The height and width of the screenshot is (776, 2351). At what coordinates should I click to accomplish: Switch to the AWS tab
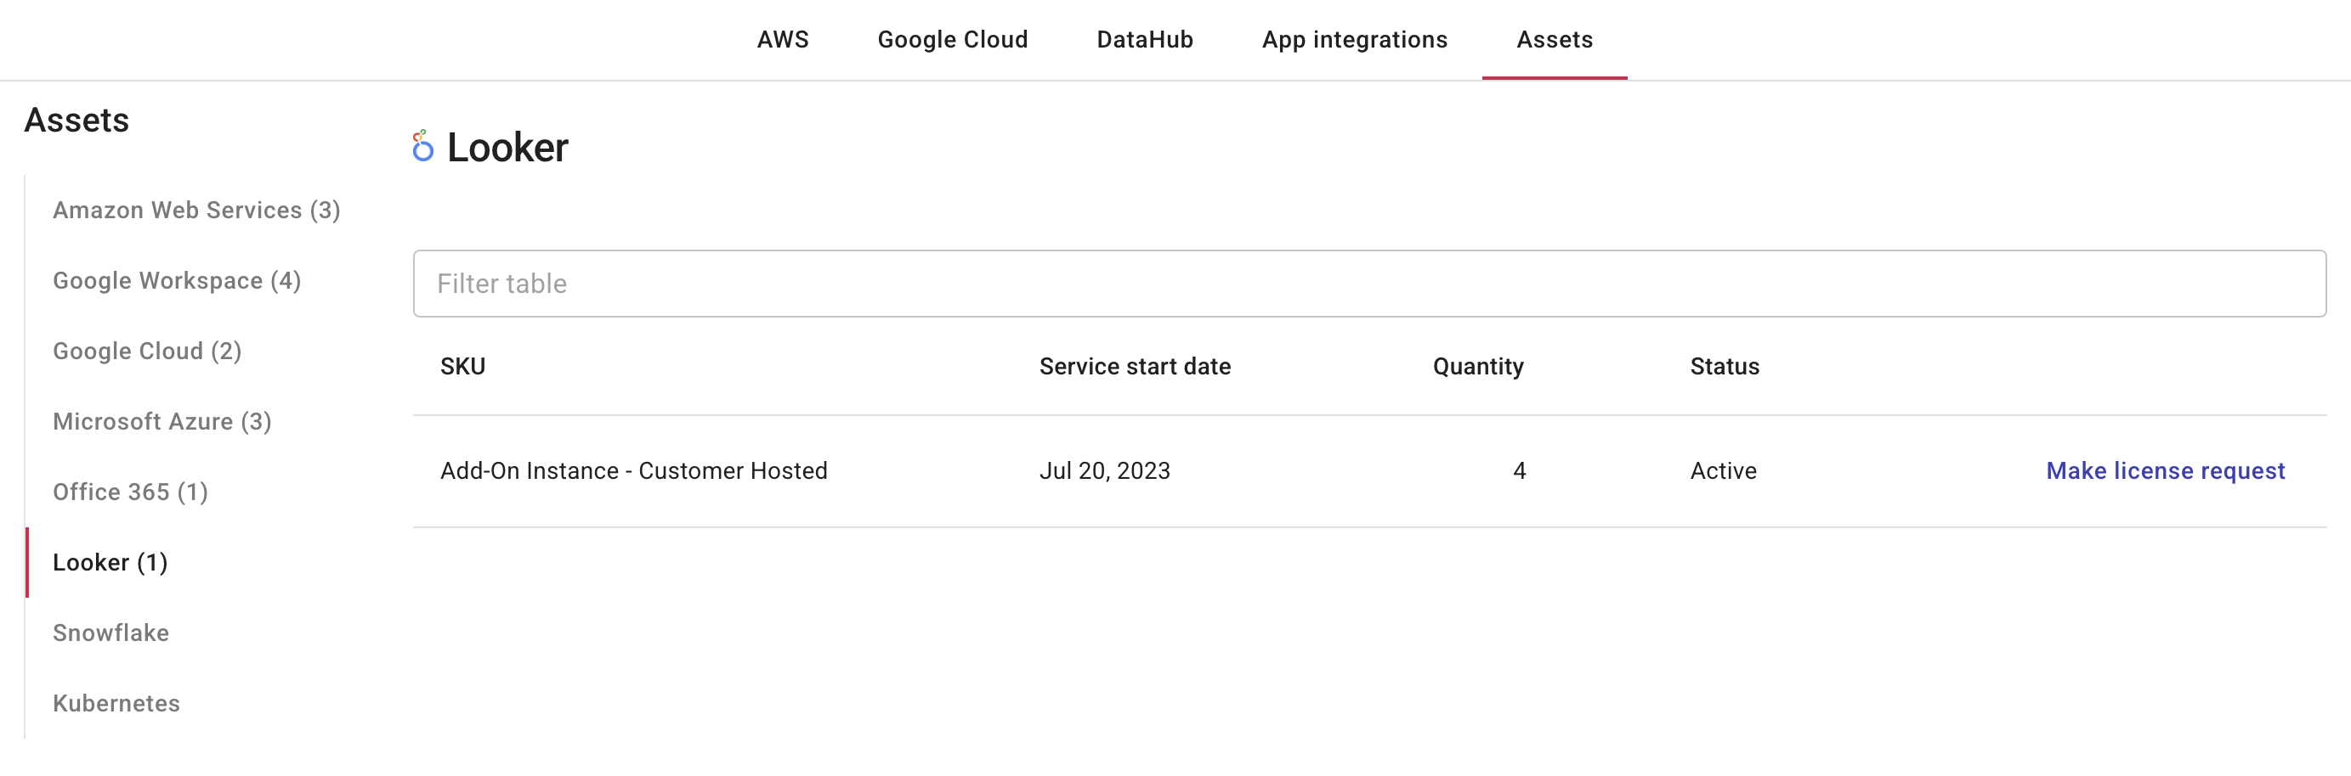(x=782, y=40)
